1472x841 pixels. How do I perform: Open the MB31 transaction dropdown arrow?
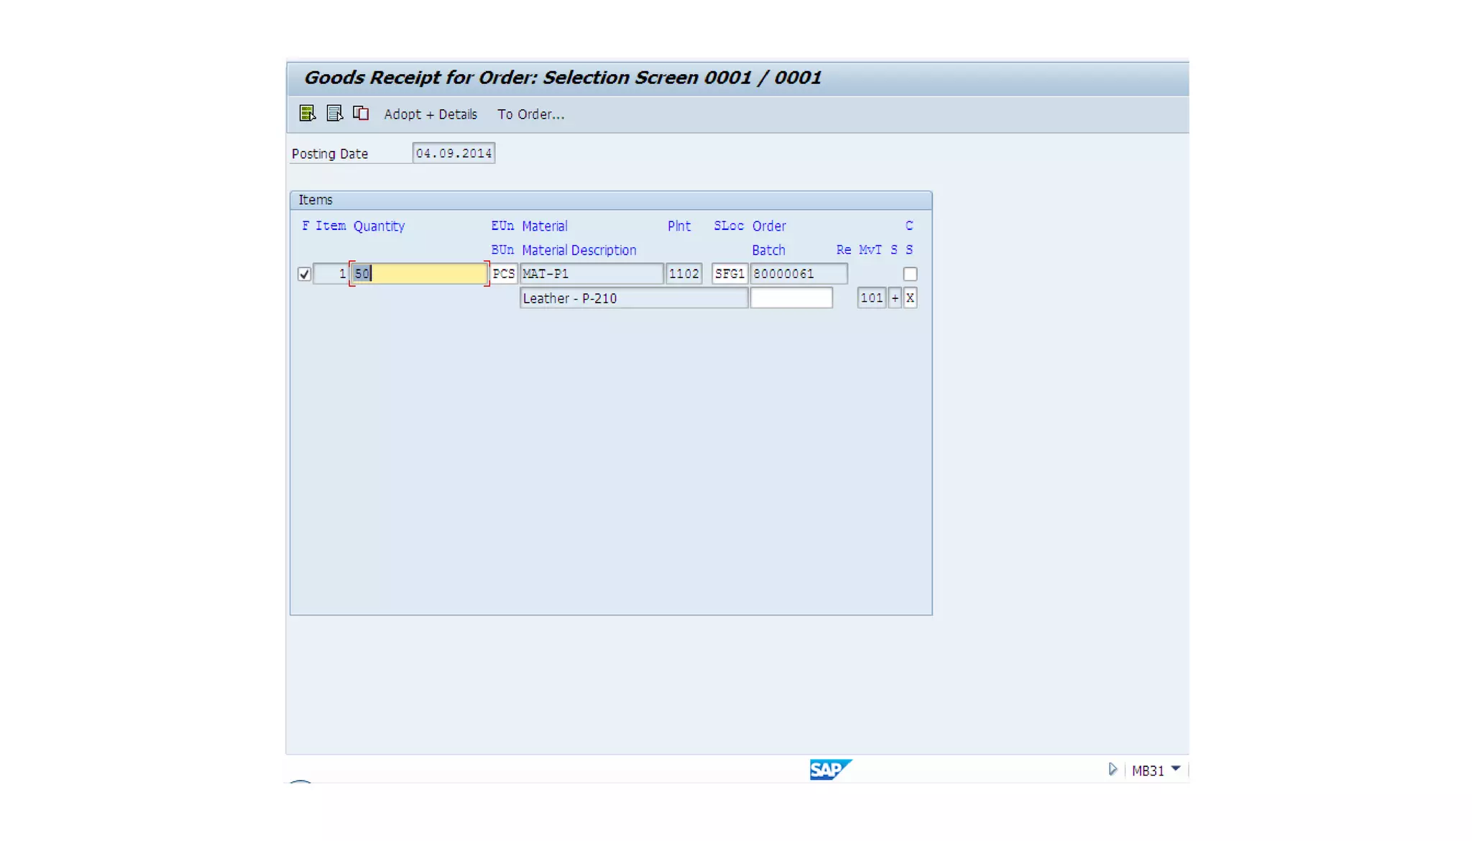(x=1176, y=769)
